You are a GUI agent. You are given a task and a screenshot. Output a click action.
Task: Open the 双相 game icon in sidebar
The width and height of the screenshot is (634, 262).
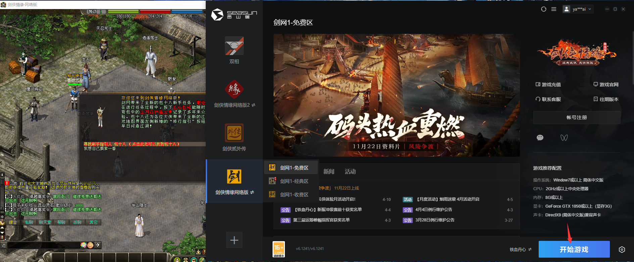pos(234,46)
